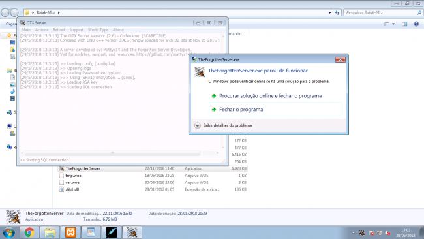Open the document-icon app beside XAMPP in taskbar
The width and height of the screenshot is (424, 239).
[91, 232]
